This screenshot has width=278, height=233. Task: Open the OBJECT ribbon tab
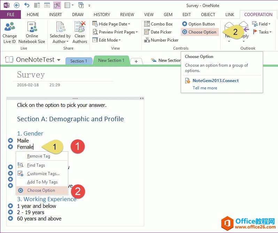208,15
